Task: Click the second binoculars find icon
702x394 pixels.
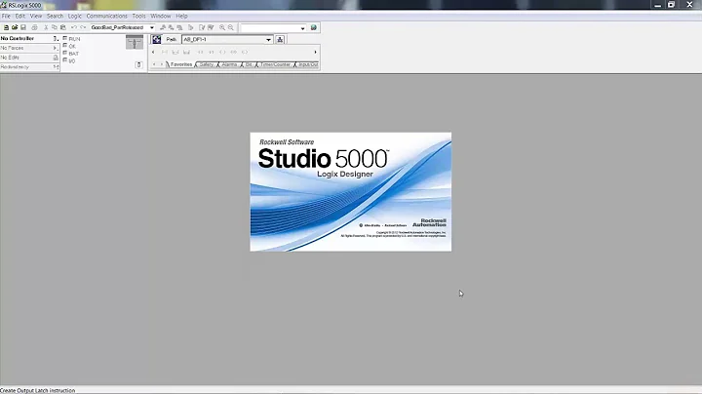Action: click(x=171, y=27)
